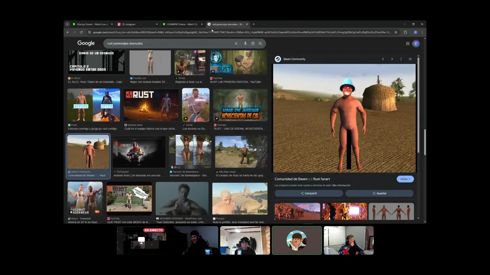Open the 'Más información' copyright link

(341, 185)
